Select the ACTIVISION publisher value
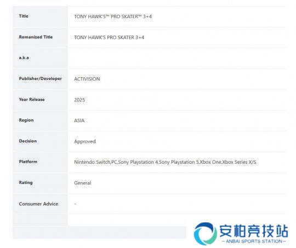The height and width of the screenshot is (248, 296). point(87,79)
